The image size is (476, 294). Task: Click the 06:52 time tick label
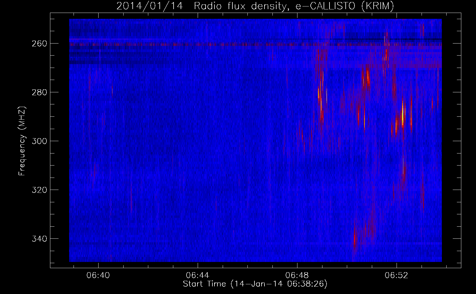(397, 275)
